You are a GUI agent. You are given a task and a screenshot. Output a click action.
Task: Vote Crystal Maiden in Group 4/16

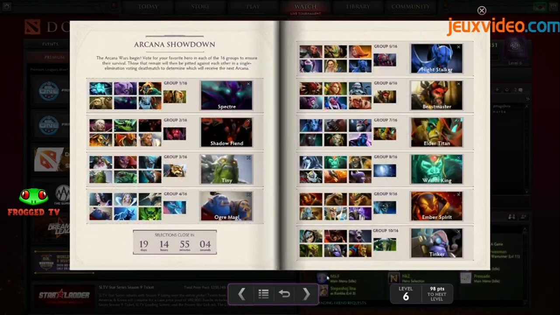tap(125, 199)
